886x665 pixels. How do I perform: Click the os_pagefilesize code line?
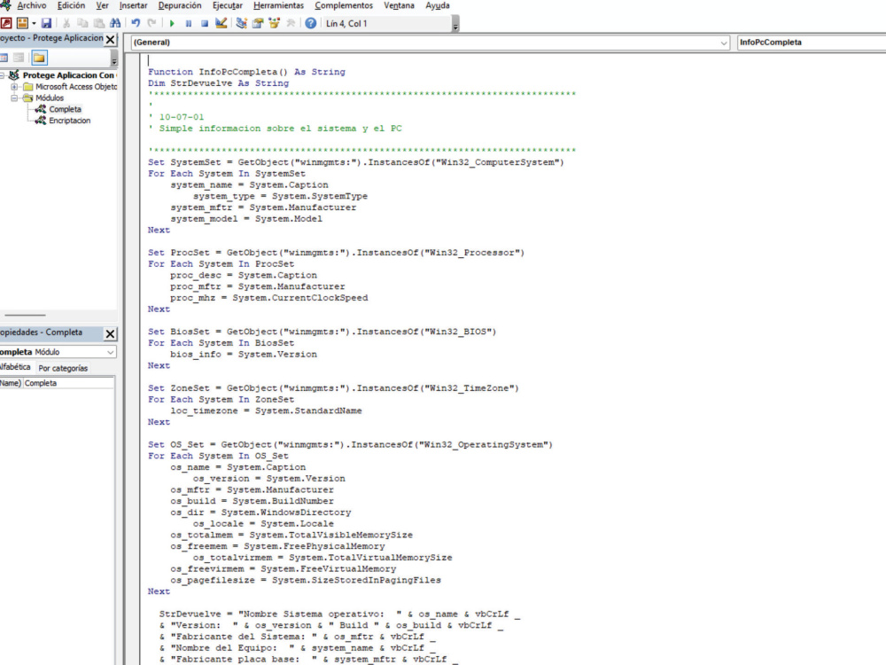(306, 580)
